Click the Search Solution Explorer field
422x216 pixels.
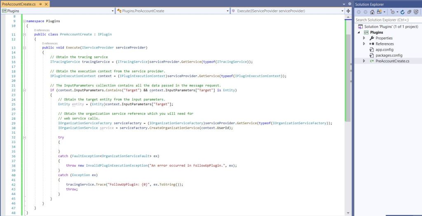point(385,20)
